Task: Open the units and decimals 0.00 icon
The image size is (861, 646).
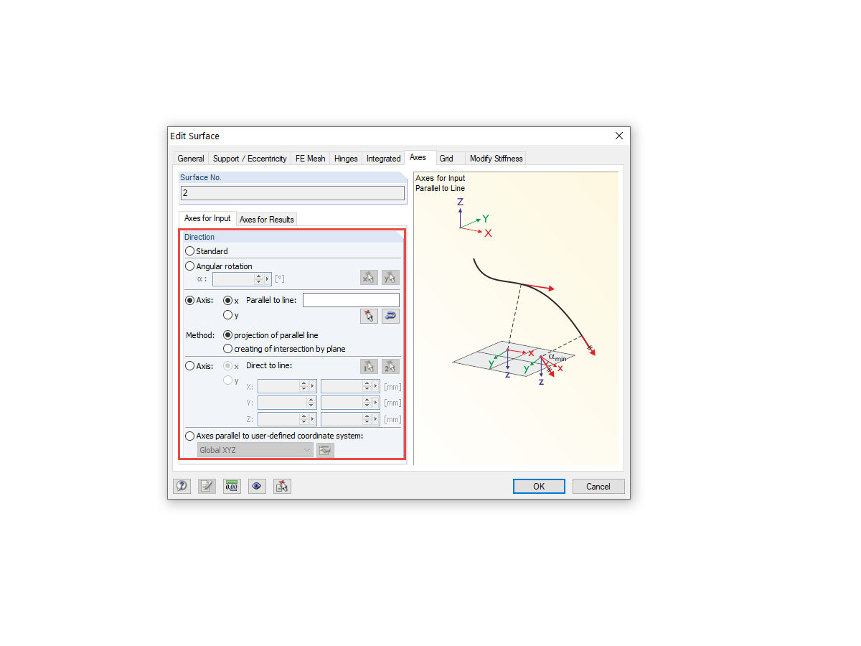Action: pyautogui.click(x=232, y=486)
